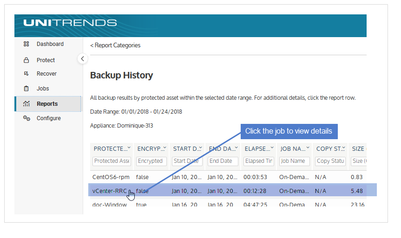Open the Configure menu item

(49, 118)
